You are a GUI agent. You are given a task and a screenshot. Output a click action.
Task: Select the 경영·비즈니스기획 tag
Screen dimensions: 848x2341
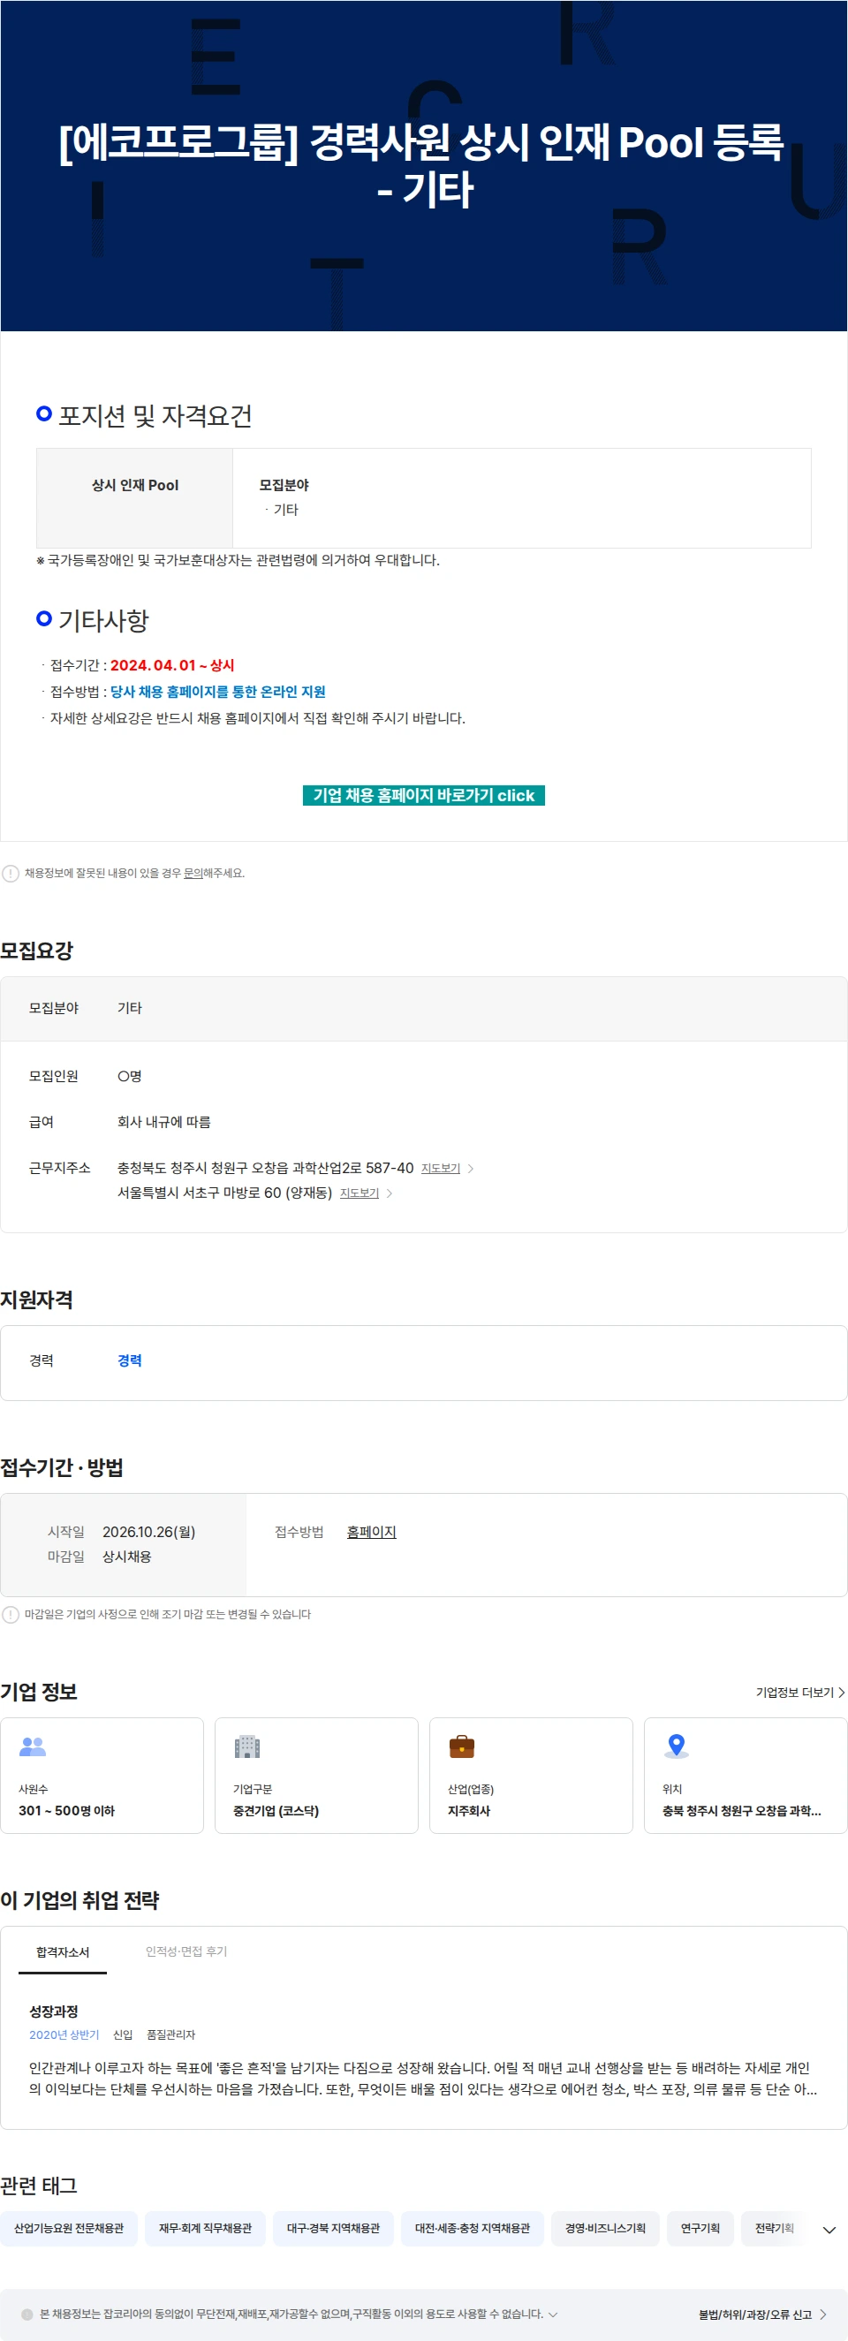pos(605,2228)
